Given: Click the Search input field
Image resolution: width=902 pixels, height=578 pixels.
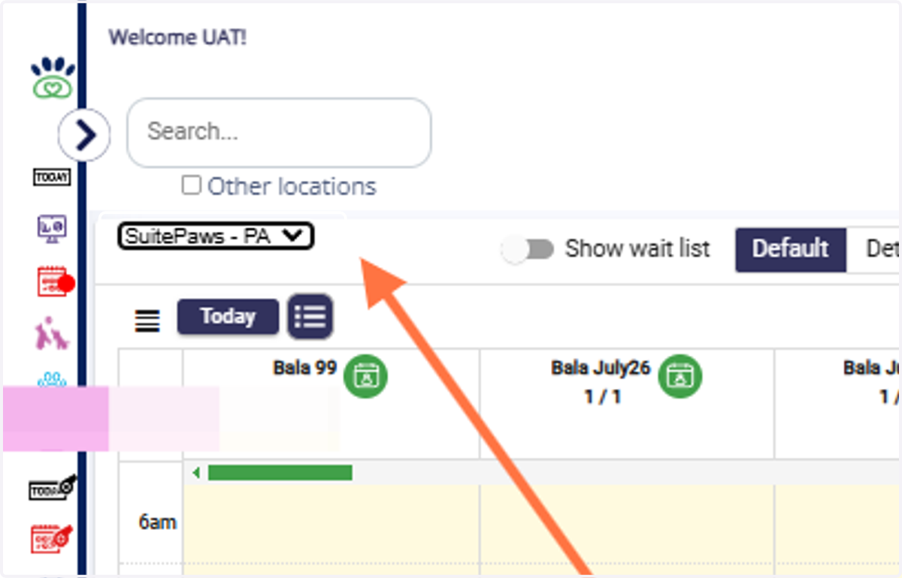Looking at the screenshot, I should click(x=279, y=132).
